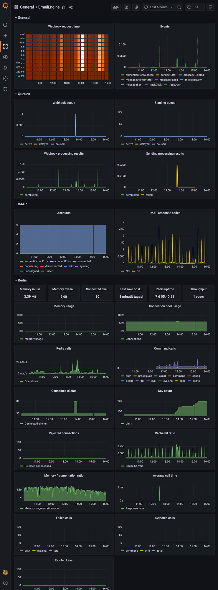
Task: Open the search dashboards icon in sidebar
Action: tap(5, 25)
